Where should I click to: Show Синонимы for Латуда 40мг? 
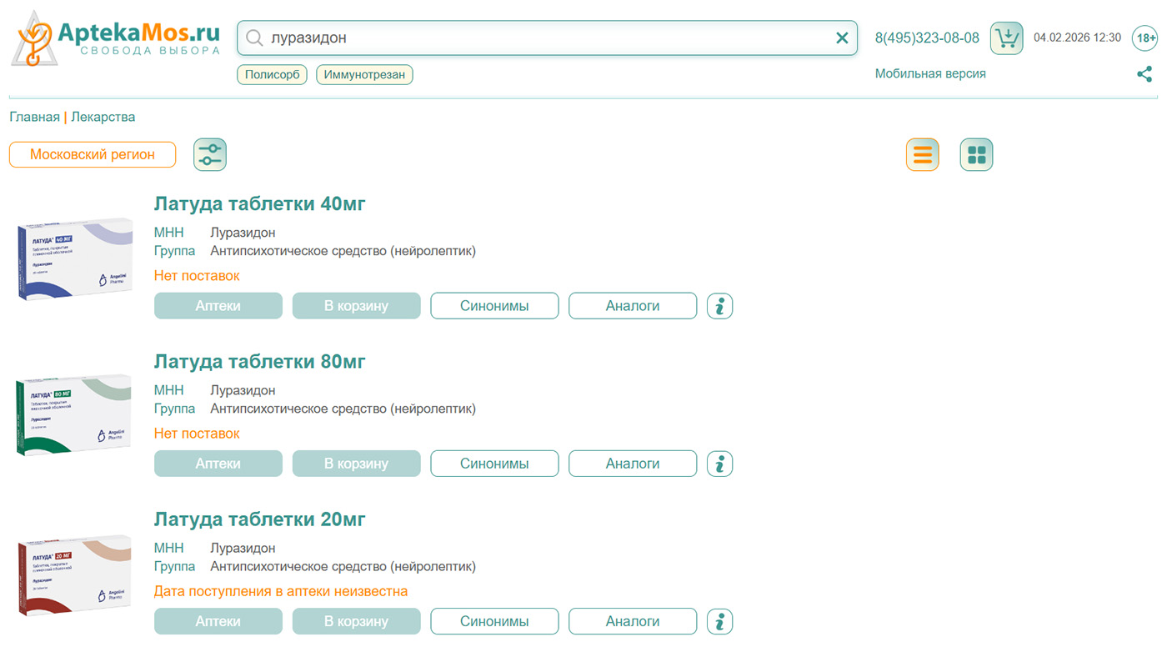click(494, 306)
